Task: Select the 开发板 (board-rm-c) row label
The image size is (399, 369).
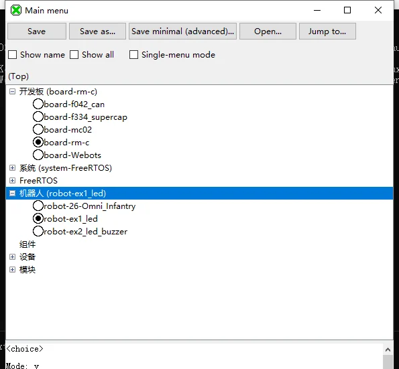Action: (x=58, y=92)
